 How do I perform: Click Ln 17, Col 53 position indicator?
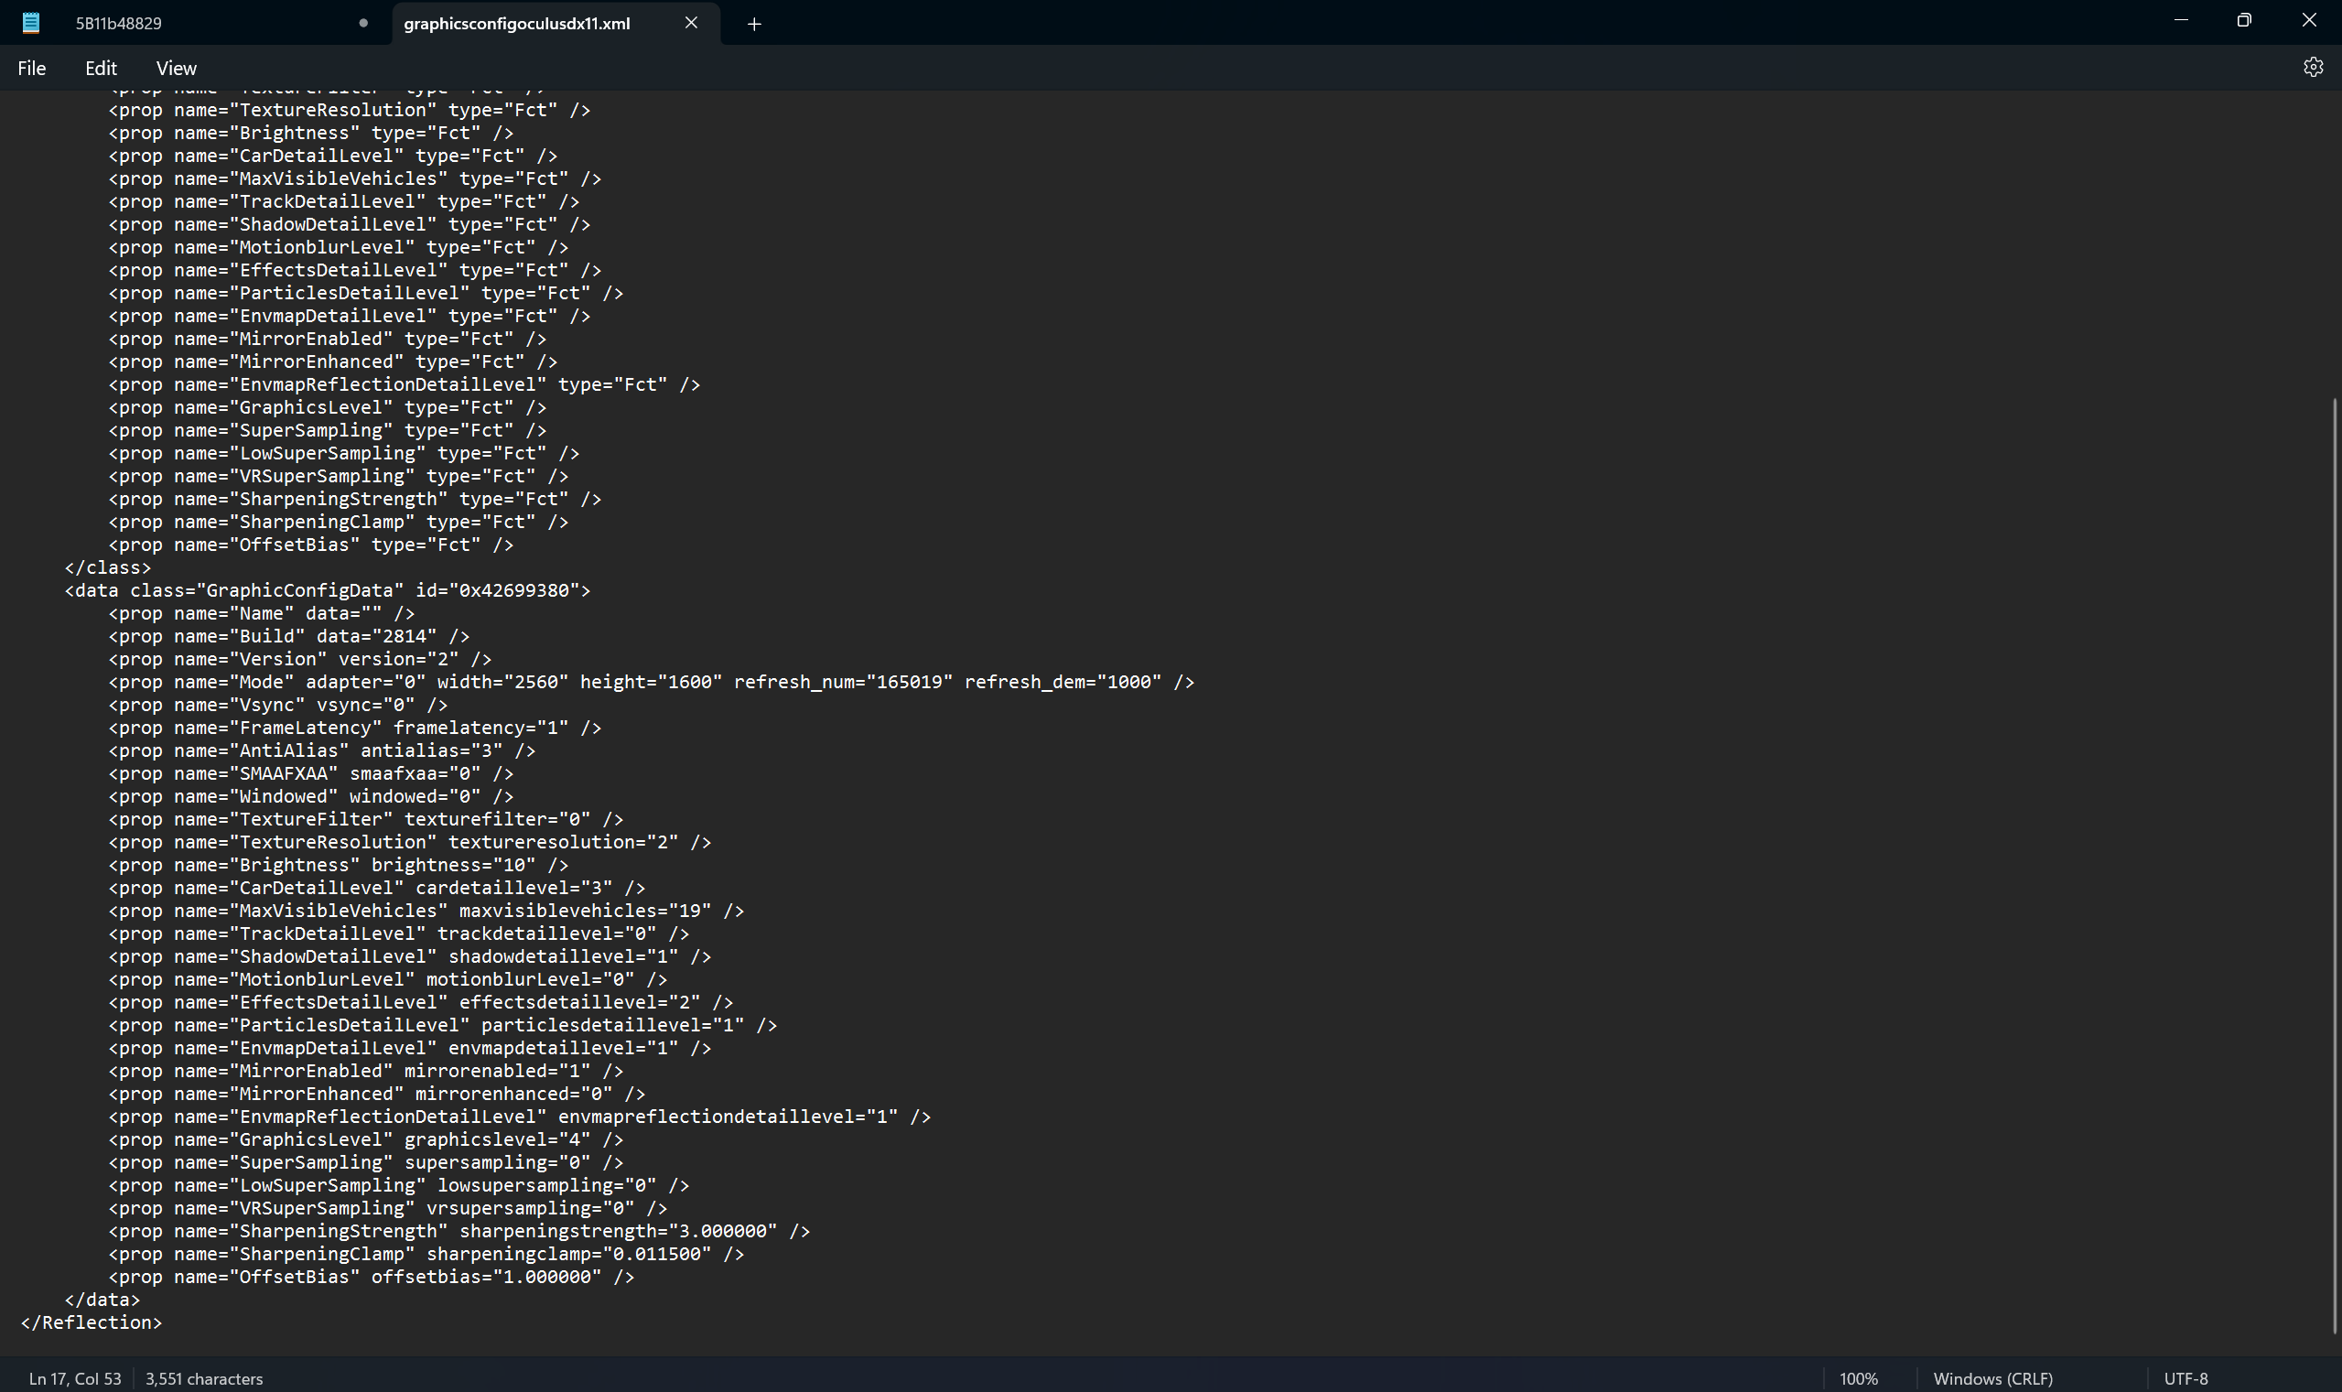(75, 1378)
